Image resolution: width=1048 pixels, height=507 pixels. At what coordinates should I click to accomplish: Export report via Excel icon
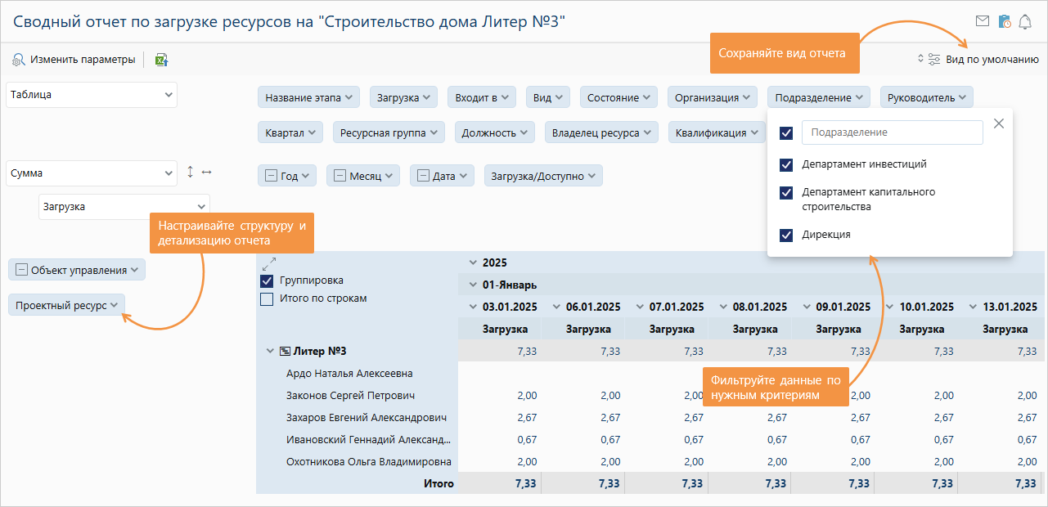pyautogui.click(x=162, y=60)
